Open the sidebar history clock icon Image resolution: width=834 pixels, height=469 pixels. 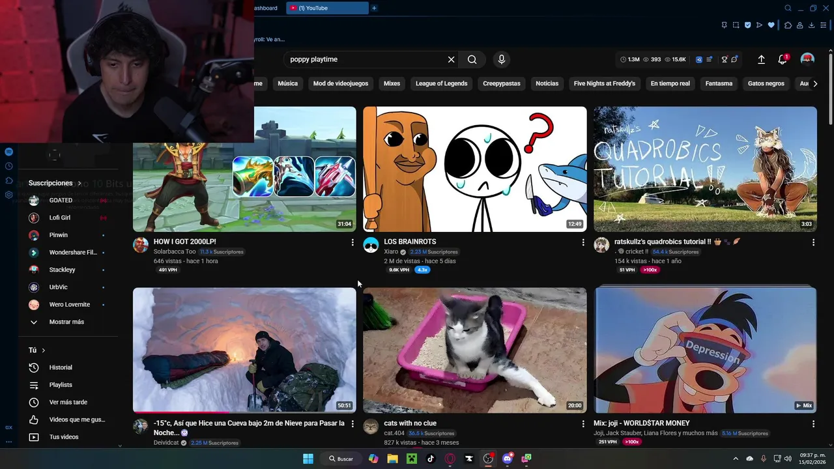8,166
